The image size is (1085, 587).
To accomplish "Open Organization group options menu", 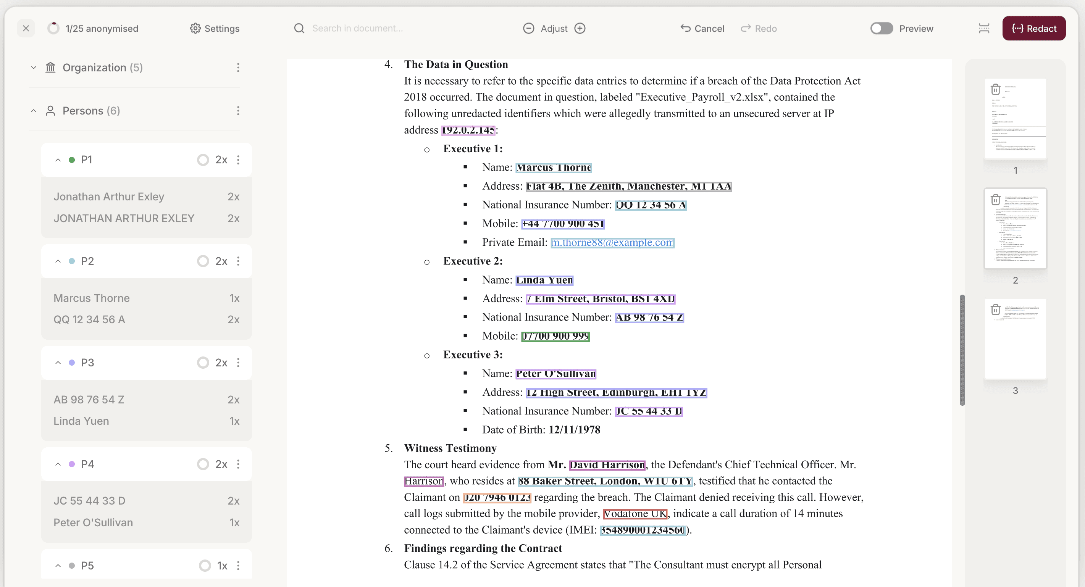I will [238, 68].
